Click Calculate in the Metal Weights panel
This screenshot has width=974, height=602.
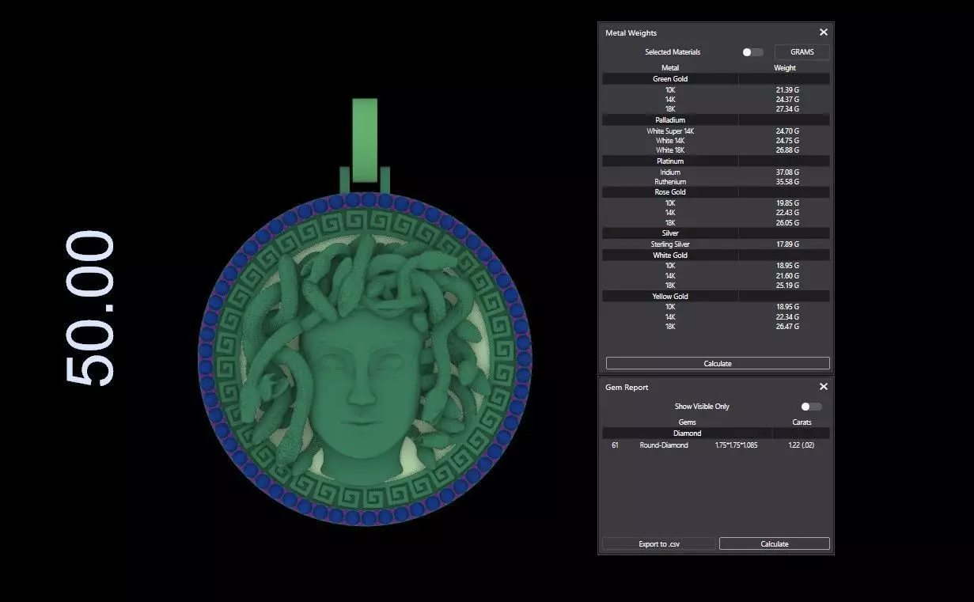tap(718, 364)
